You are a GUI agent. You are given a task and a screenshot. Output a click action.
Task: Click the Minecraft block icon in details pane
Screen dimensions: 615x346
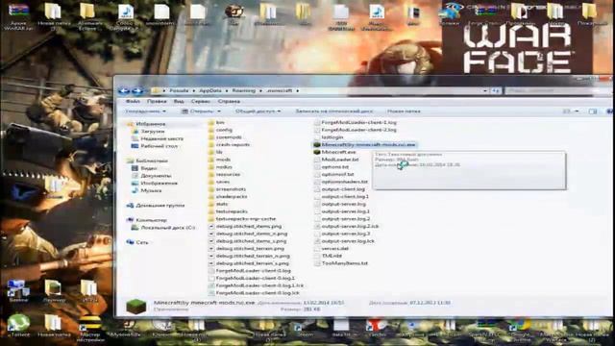click(136, 307)
